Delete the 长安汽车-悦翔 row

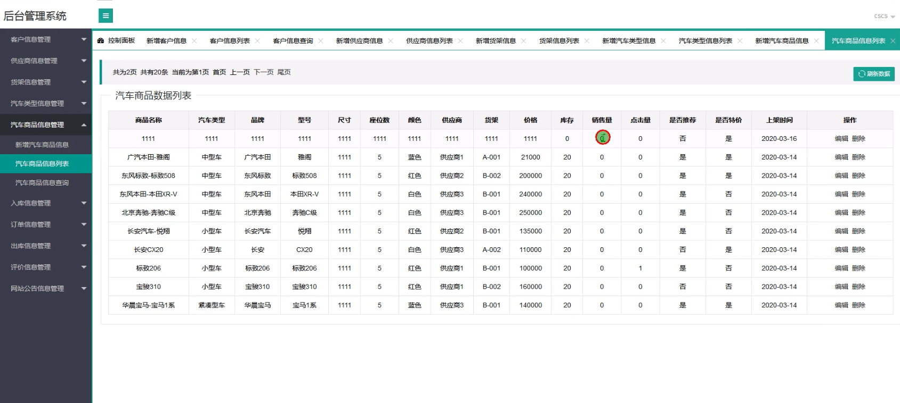858,231
